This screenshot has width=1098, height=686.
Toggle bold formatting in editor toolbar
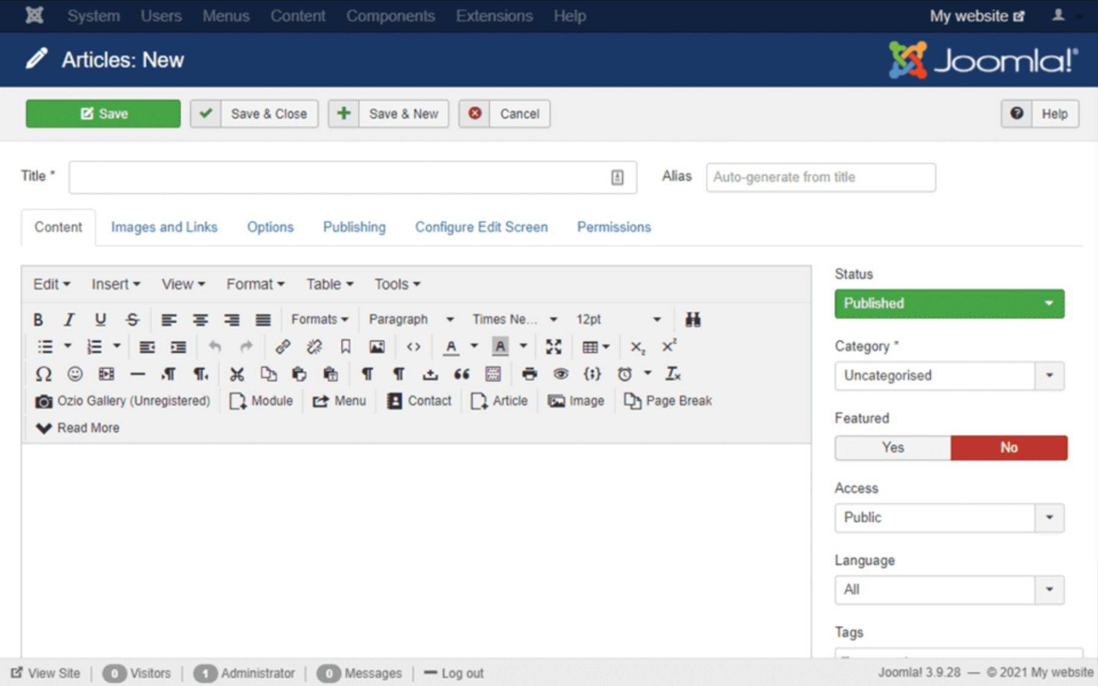[38, 320]
